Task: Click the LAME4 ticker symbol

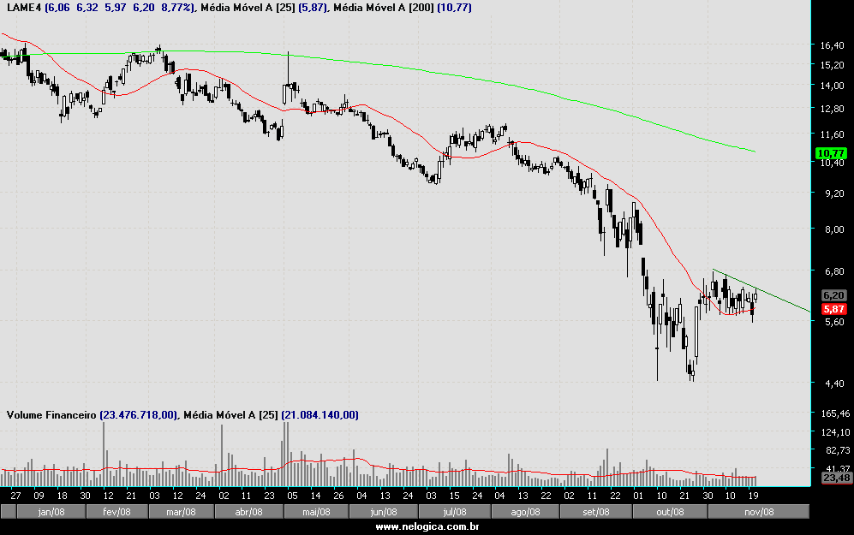Action: click(23, 8)
